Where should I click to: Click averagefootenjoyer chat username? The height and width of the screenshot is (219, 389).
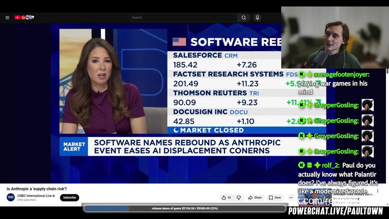342,74
